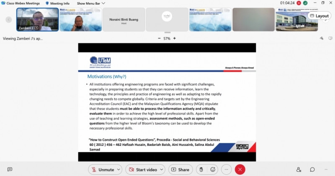
Task: Click the red Leave meeting button
Action: click(x=240, y=170)
